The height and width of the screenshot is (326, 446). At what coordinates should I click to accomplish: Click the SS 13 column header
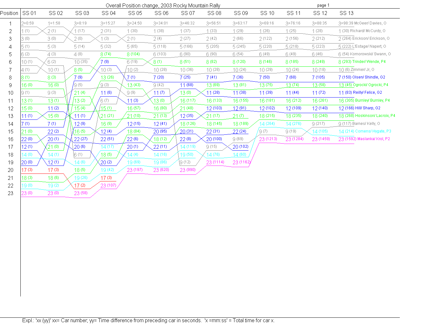click(346, 13)
